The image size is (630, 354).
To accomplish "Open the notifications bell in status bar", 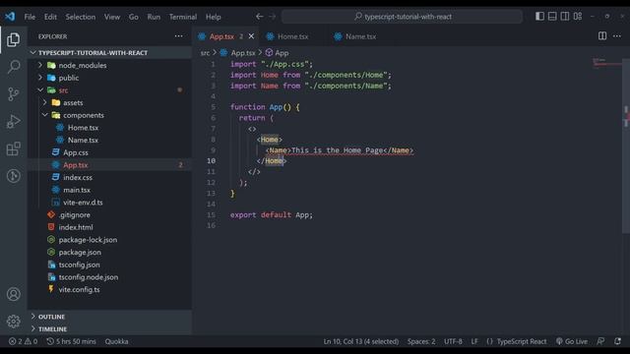I will (x=617, y=341).
